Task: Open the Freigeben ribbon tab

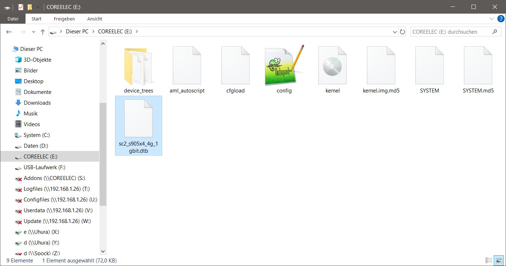Action: pos(64,19)
